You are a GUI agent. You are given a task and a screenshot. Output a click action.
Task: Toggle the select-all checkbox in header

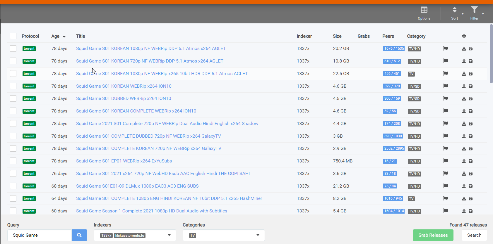[x=13, y=36]
